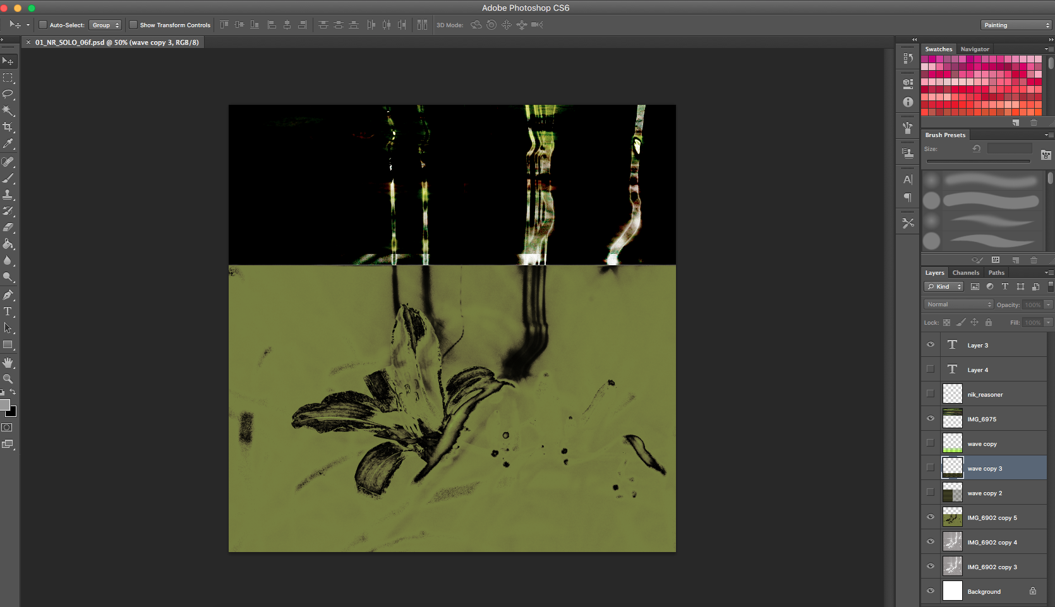Hide the Layer 3 text layer
This screenshot has height=607, width=1055.
930,345
